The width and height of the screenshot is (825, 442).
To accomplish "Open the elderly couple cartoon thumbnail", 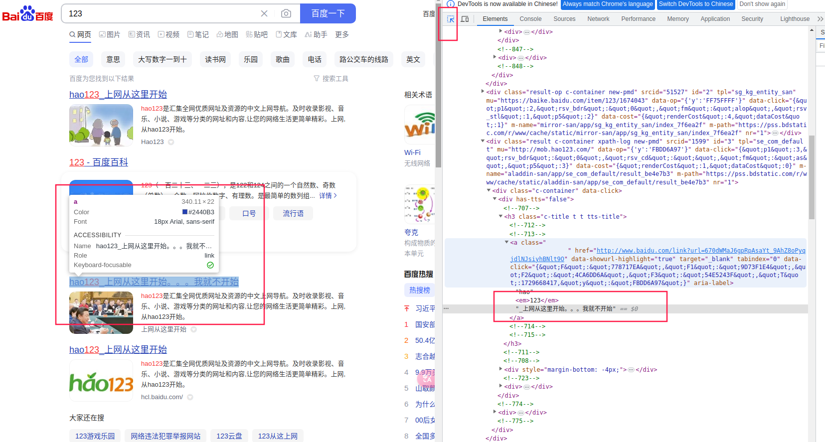I will (x=101, y=125).
